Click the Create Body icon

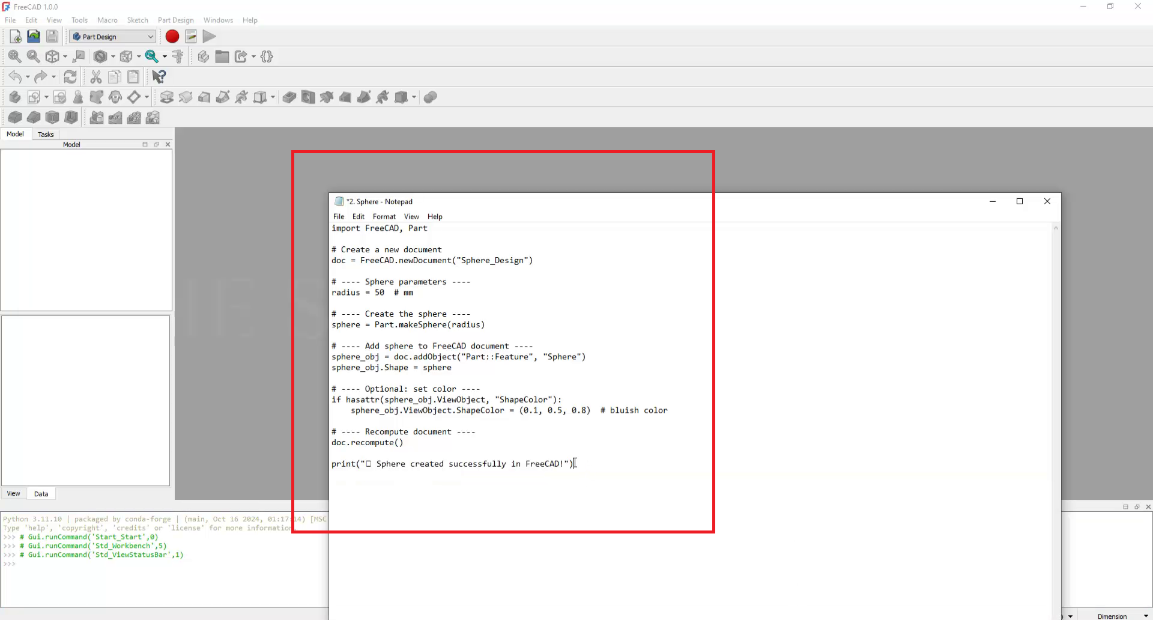click(14, 97)
